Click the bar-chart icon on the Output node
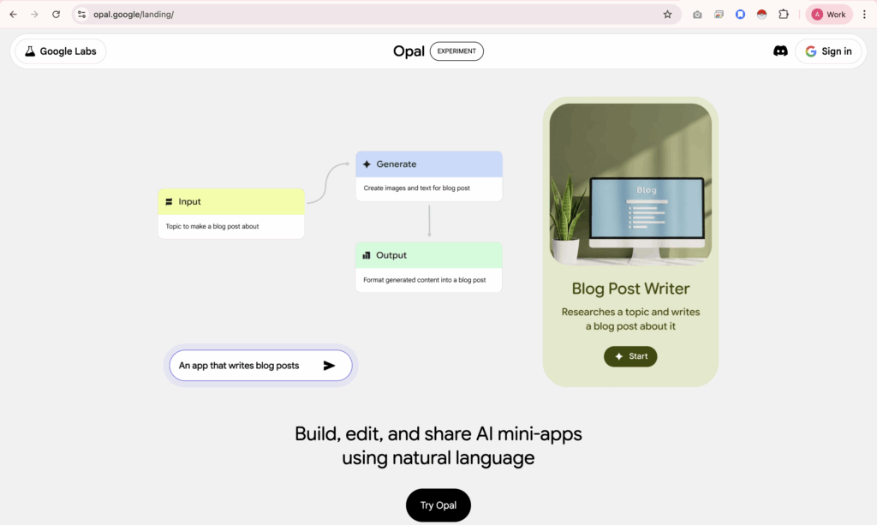 point(366,254)
